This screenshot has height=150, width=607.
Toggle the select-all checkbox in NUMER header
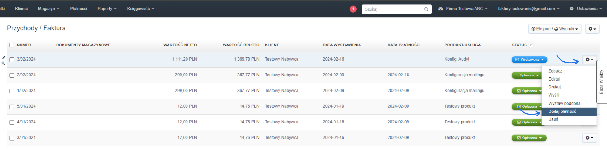(x=12, y=45)
